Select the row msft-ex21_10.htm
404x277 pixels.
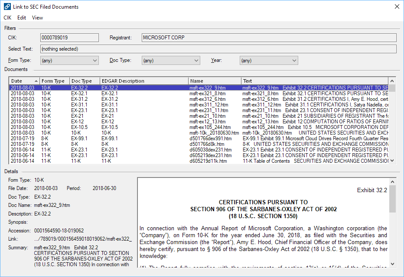(x=199, y=116)
